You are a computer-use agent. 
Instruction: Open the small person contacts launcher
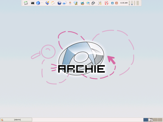70,3
